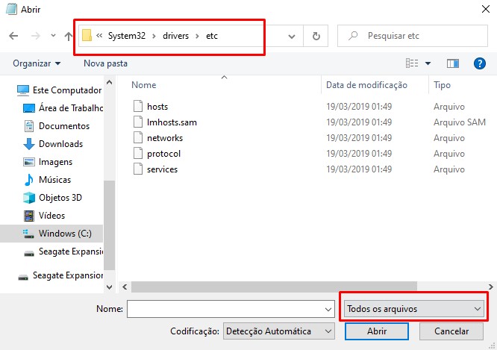Open Área de Trabalho in sidebar
Screen dimensions: 497x350
coord(71,108)
